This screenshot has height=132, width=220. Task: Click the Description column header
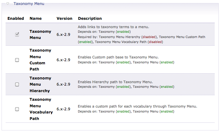tap(90, 19)
